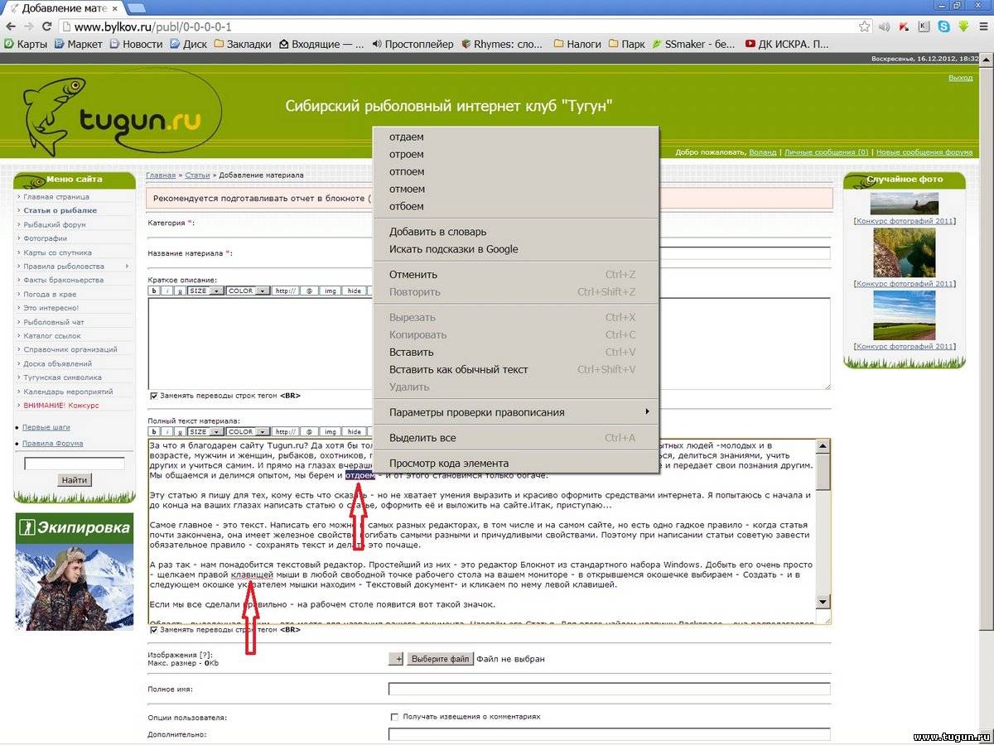
Task: Open 'Новые сообщения форума' link
Action: point(924,152)
